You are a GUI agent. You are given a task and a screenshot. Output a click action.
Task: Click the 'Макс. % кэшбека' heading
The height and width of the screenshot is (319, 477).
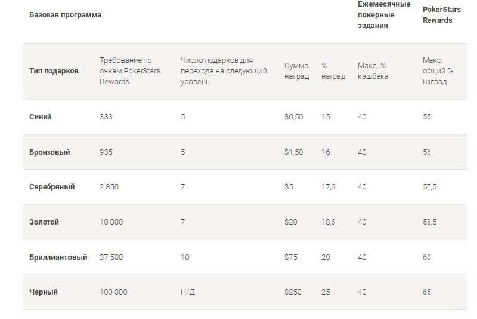coord(373,70)
